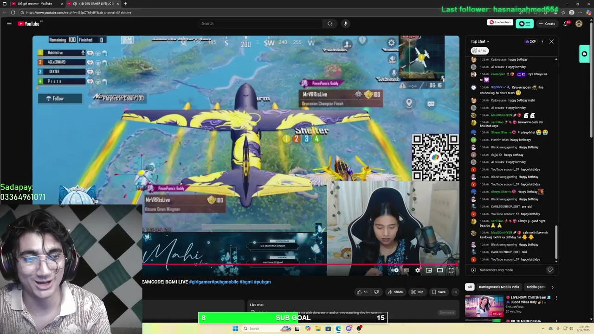Select the Battlegrounds Mobile India chip
This screenshot has height=334, width=594.
click(499, 287)
